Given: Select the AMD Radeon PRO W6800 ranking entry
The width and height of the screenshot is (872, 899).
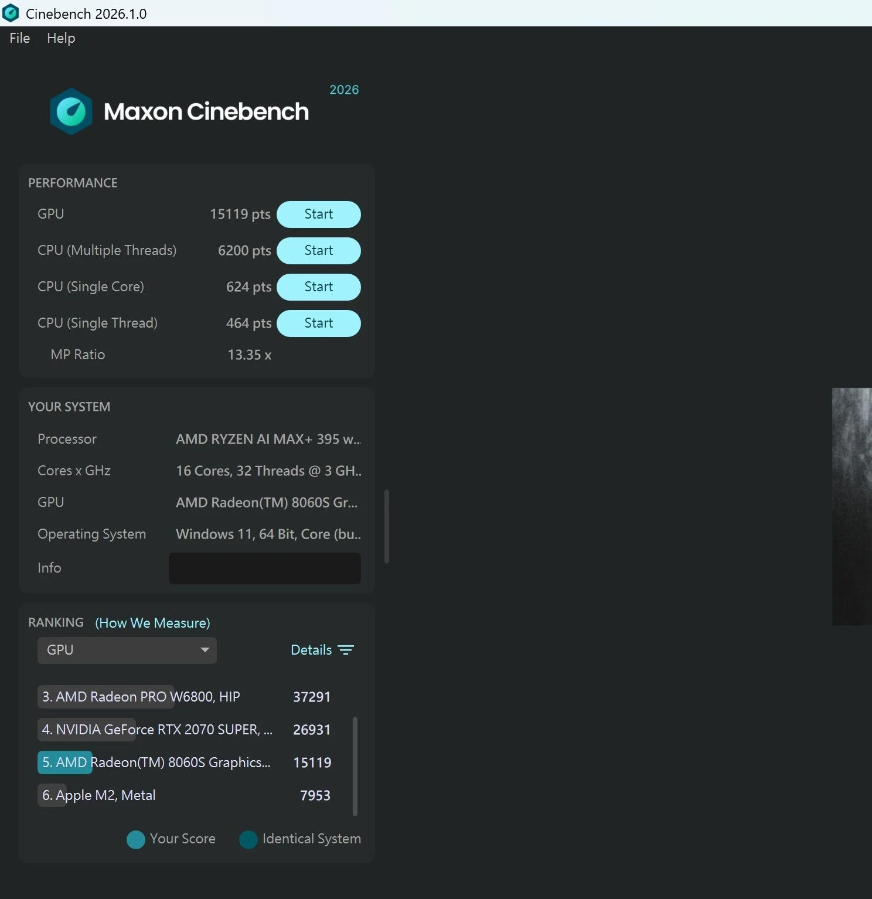Looking at the screenshot, I should pos(141,697).
